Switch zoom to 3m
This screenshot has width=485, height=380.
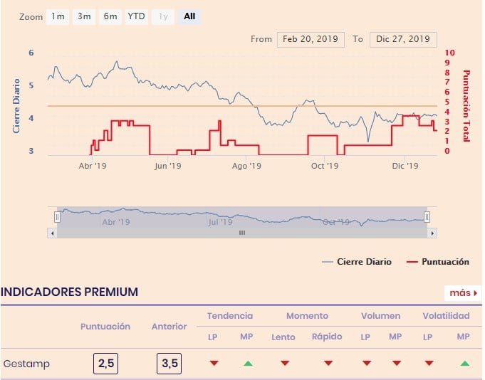[84, 16]
